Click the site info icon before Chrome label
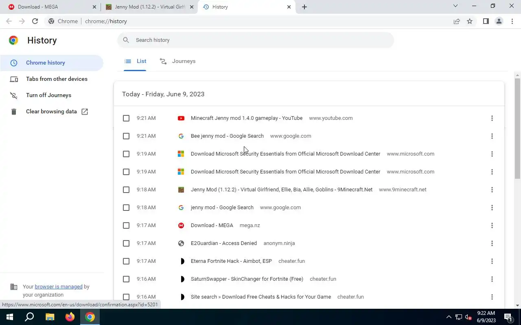 51,21
